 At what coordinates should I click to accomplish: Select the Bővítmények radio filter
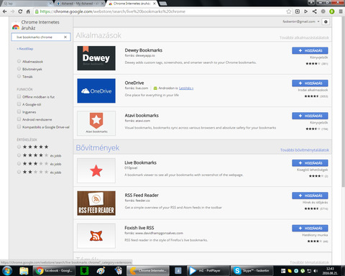coord(19,69)
